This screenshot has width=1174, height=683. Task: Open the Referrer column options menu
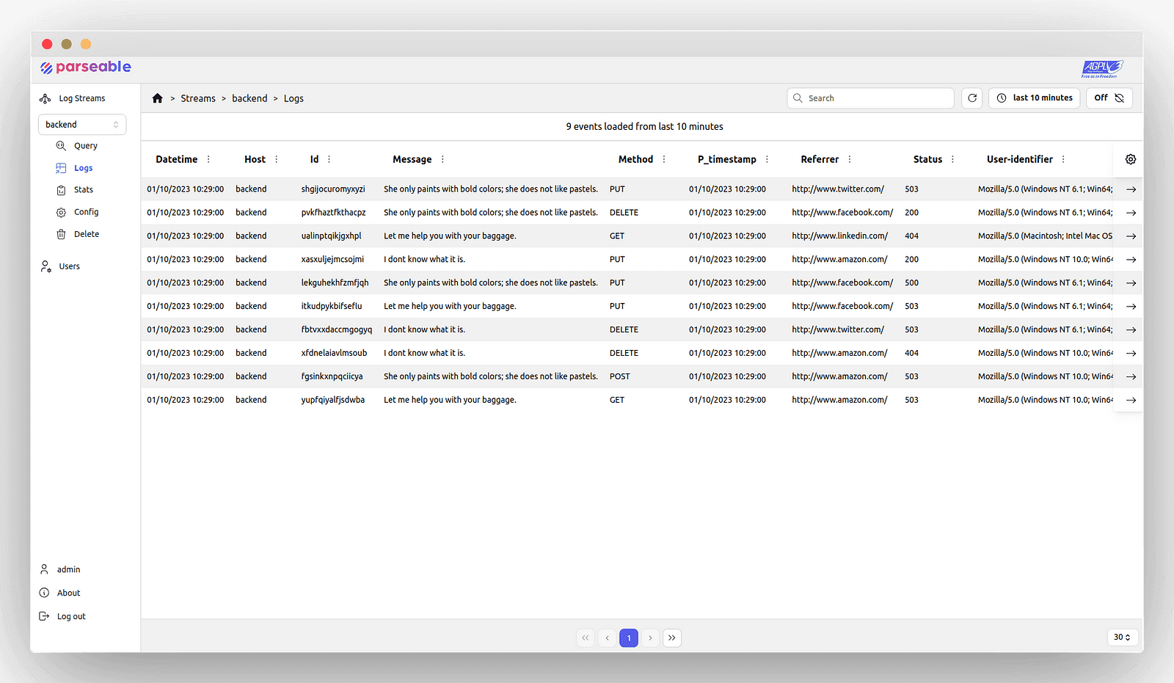point(850,159)
